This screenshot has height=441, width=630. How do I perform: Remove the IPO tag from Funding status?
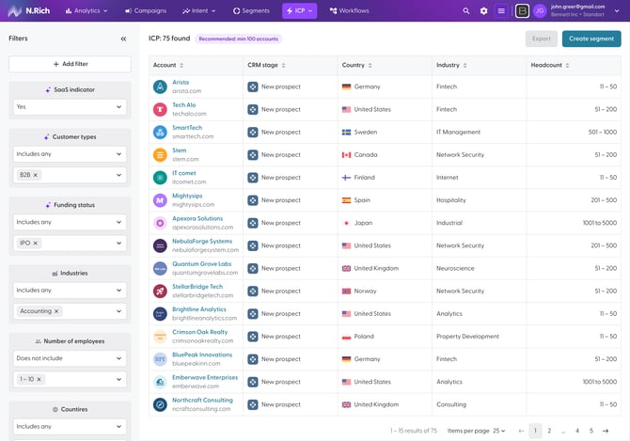(36, 243)
